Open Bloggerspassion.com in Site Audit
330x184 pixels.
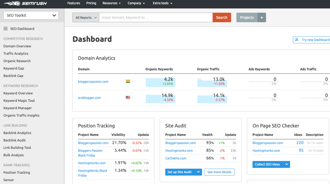coord(180,143)
